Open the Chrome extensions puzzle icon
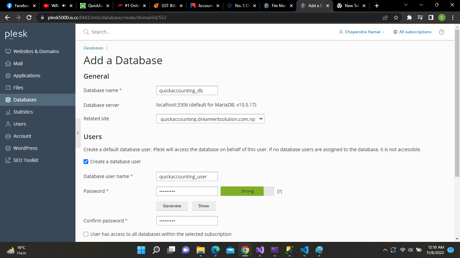This screenshot has height=258, width=460. (409, 17)
